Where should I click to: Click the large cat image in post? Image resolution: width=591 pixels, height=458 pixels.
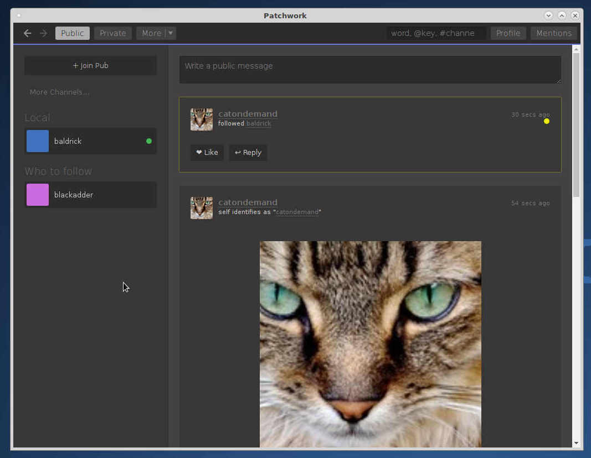370,343
